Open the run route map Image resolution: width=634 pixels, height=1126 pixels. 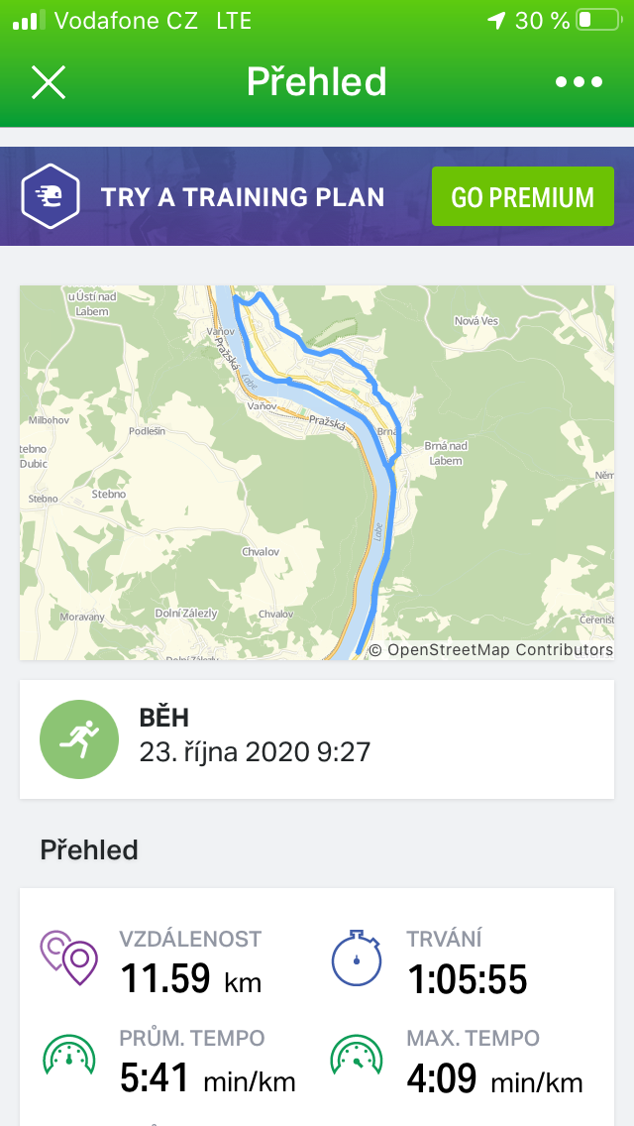[317, 473]
